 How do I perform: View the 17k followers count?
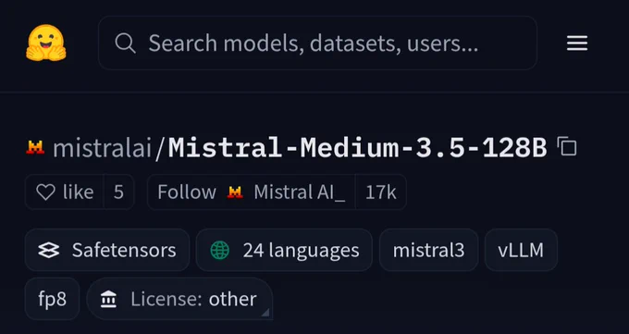pyautogui.click(x=381, y=192)
